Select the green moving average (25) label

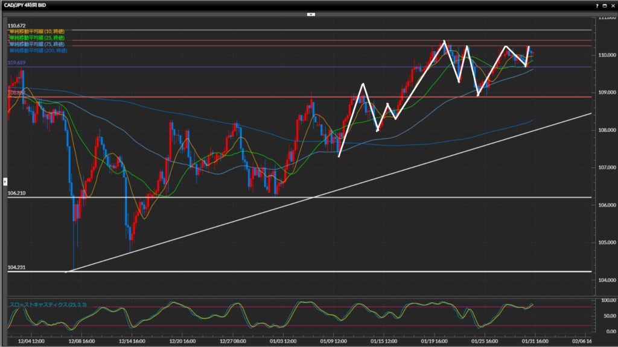click(37, 37)
